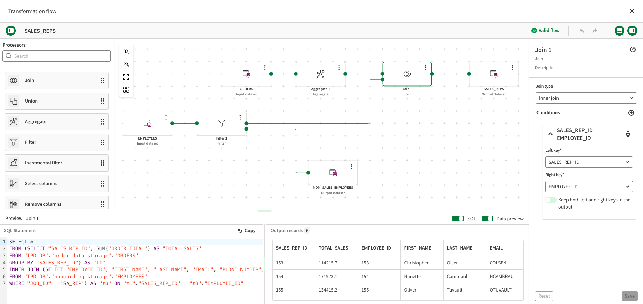Image resolution: width=643 pixels, height=304 pixels.
Task: Click the Save button
Action: [x=629, y=296]
